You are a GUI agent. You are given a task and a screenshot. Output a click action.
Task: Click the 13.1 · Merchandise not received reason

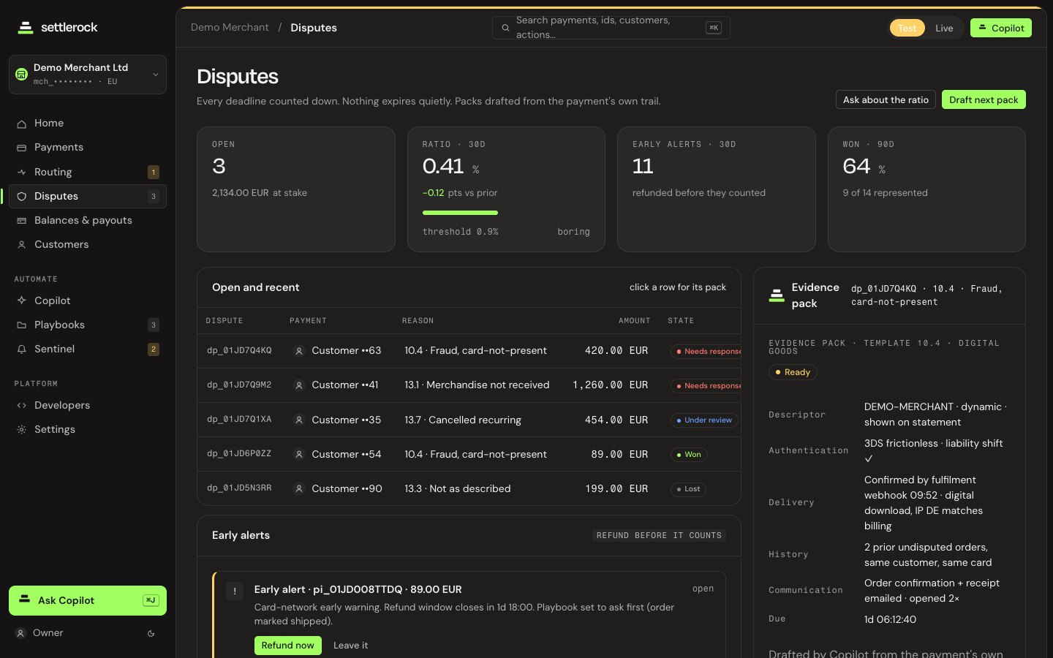[477, 385]
